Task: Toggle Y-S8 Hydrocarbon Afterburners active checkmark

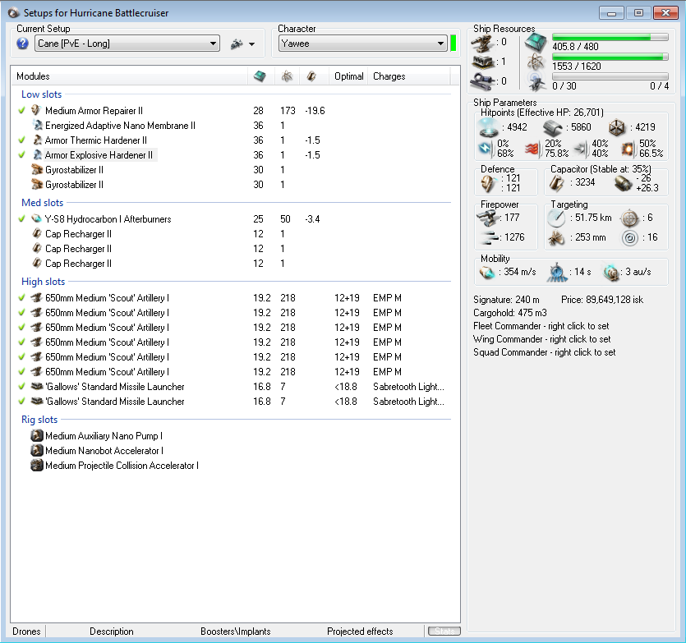Action: click(21, 218)
